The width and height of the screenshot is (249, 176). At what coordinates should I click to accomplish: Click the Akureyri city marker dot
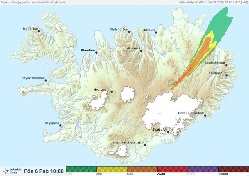(141, 51)
